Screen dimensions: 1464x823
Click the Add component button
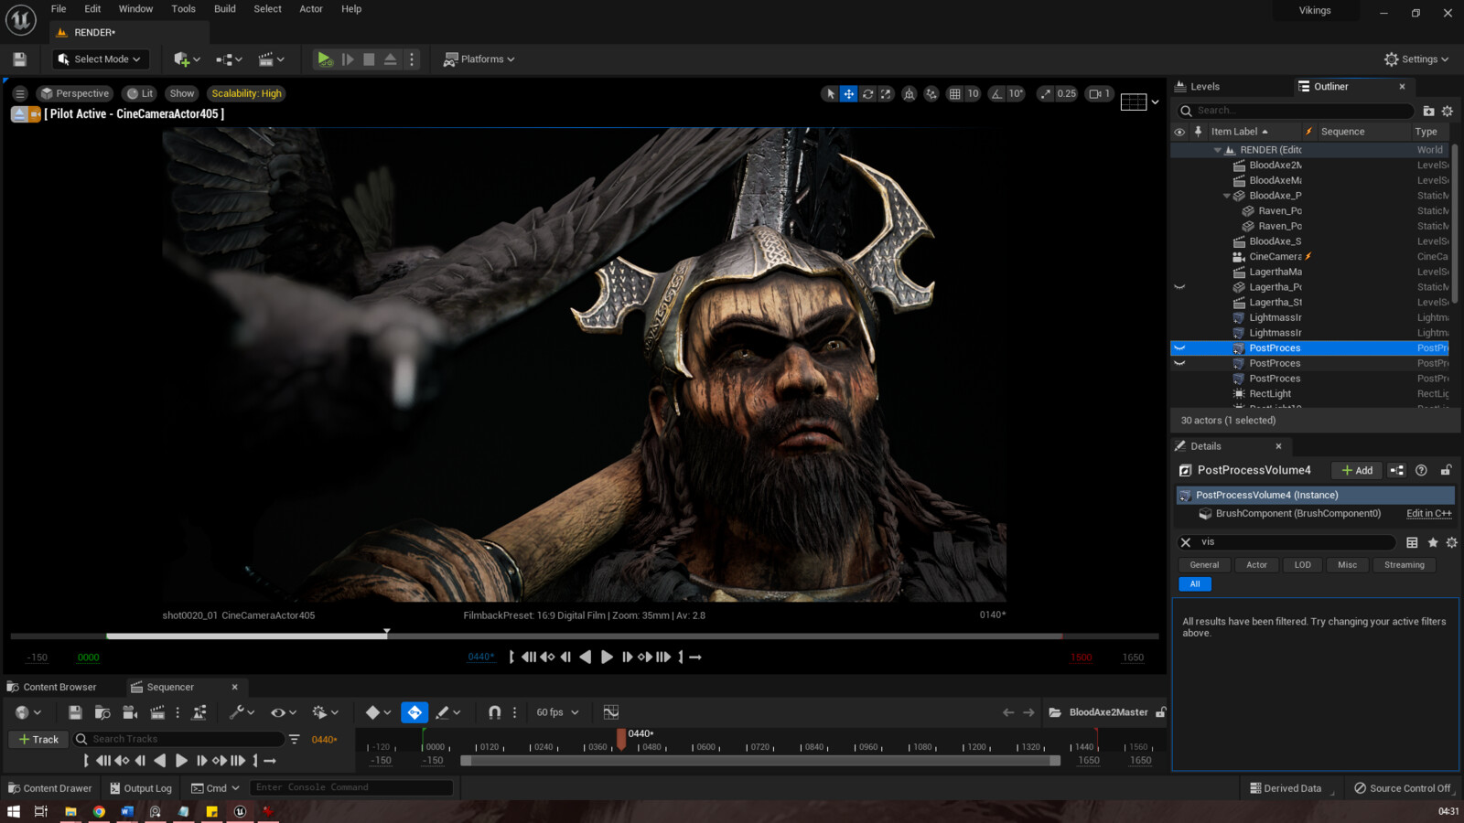pos(1357,470)
